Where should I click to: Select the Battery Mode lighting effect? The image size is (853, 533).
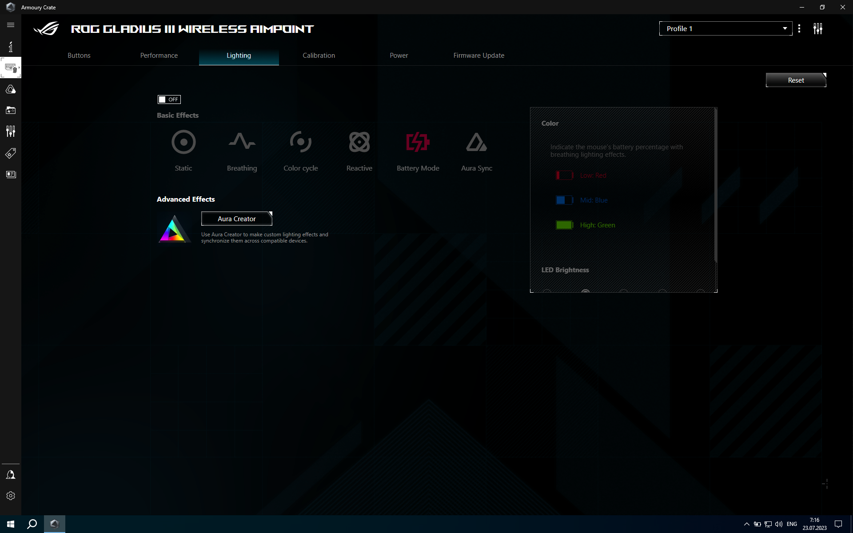point(418,150)
